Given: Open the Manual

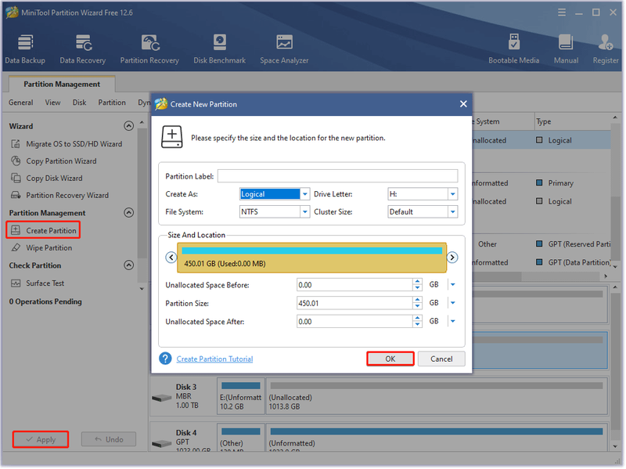Looking at the screenshot, I should click(566, 49).
